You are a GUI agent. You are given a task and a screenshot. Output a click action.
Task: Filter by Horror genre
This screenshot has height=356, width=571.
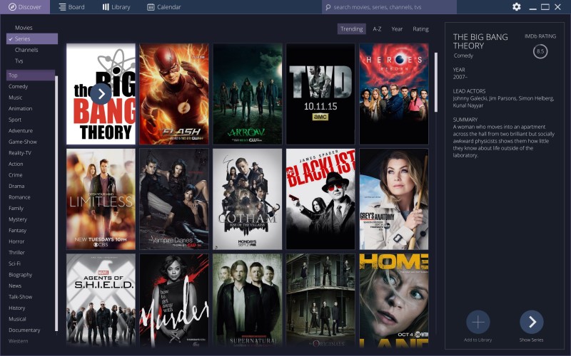click(16, 241)
